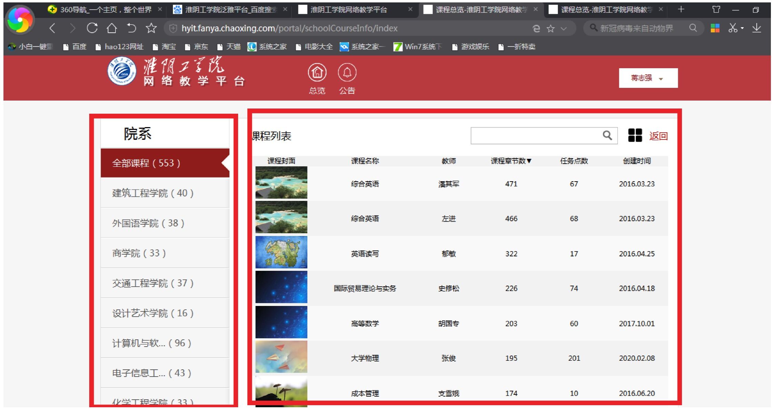Click the course search magnifier icon
This screenshot has width=774, height=410.
click(607, 135)
